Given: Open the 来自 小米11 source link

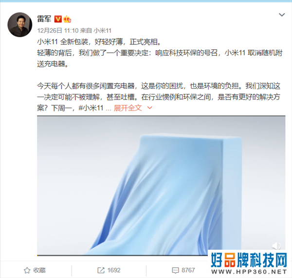Looking at the screenshot, I should (x=96, y=30).
